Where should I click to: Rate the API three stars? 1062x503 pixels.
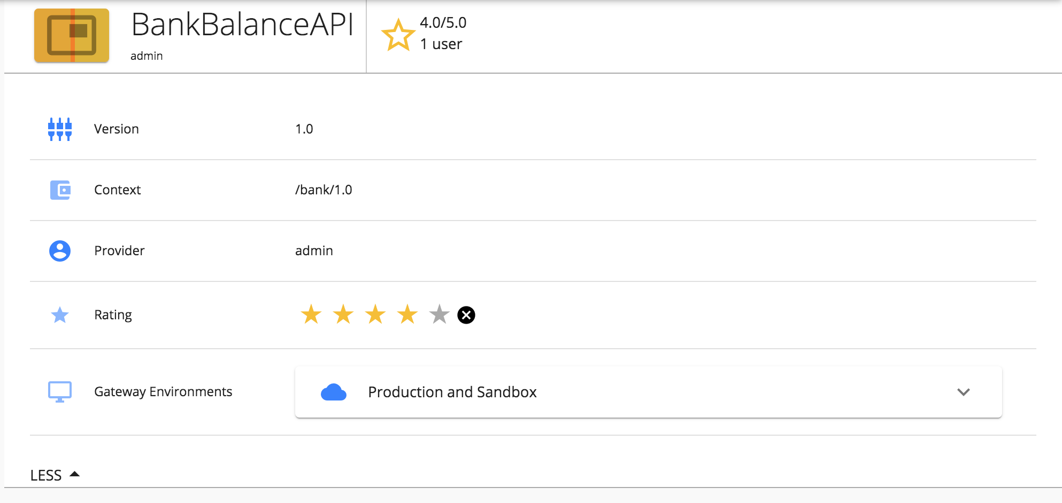tap(375, 315)
